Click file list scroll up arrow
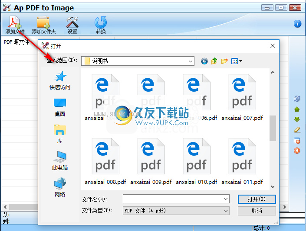The image size is (306, 231). (x=273, y=72)
